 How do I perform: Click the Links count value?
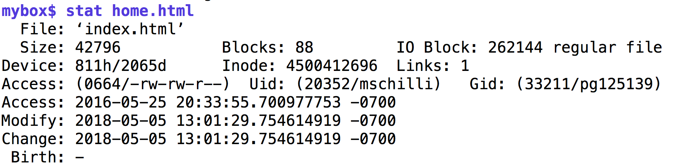tap(465, 66)
